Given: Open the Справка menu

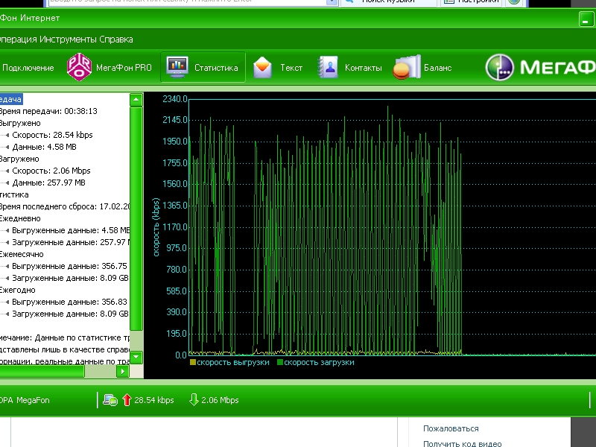Looking at the screenshot, I should (x=116, y=39).
